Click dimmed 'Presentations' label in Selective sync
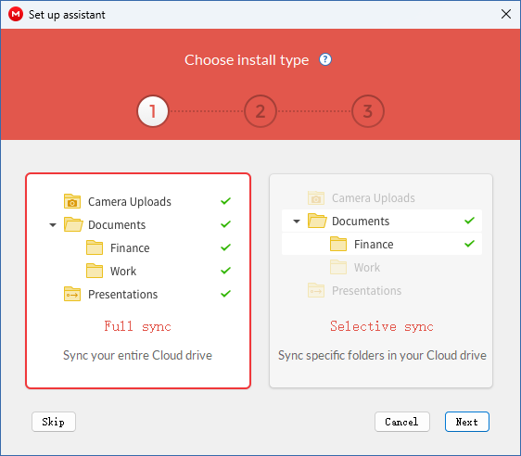Image resolution: width=521 pixels, height=456 pixels. pos(367,291)
